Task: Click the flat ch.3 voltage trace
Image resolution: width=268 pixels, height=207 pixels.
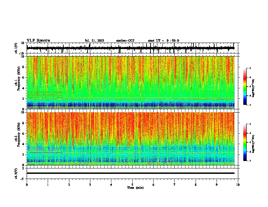Action: click(130, 173)
